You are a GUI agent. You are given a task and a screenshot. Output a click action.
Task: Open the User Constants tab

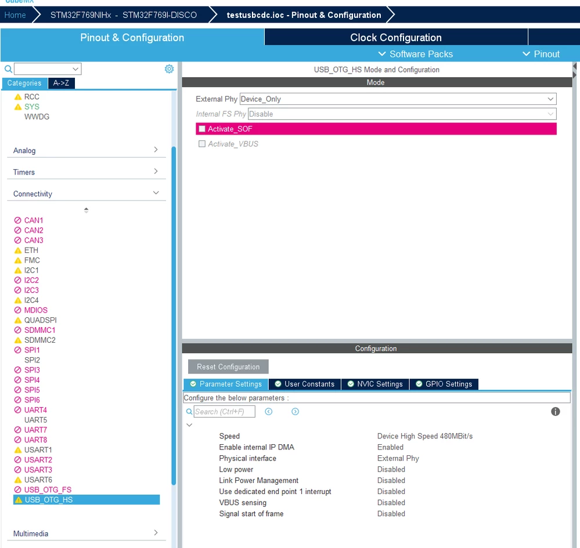point(305,384)
